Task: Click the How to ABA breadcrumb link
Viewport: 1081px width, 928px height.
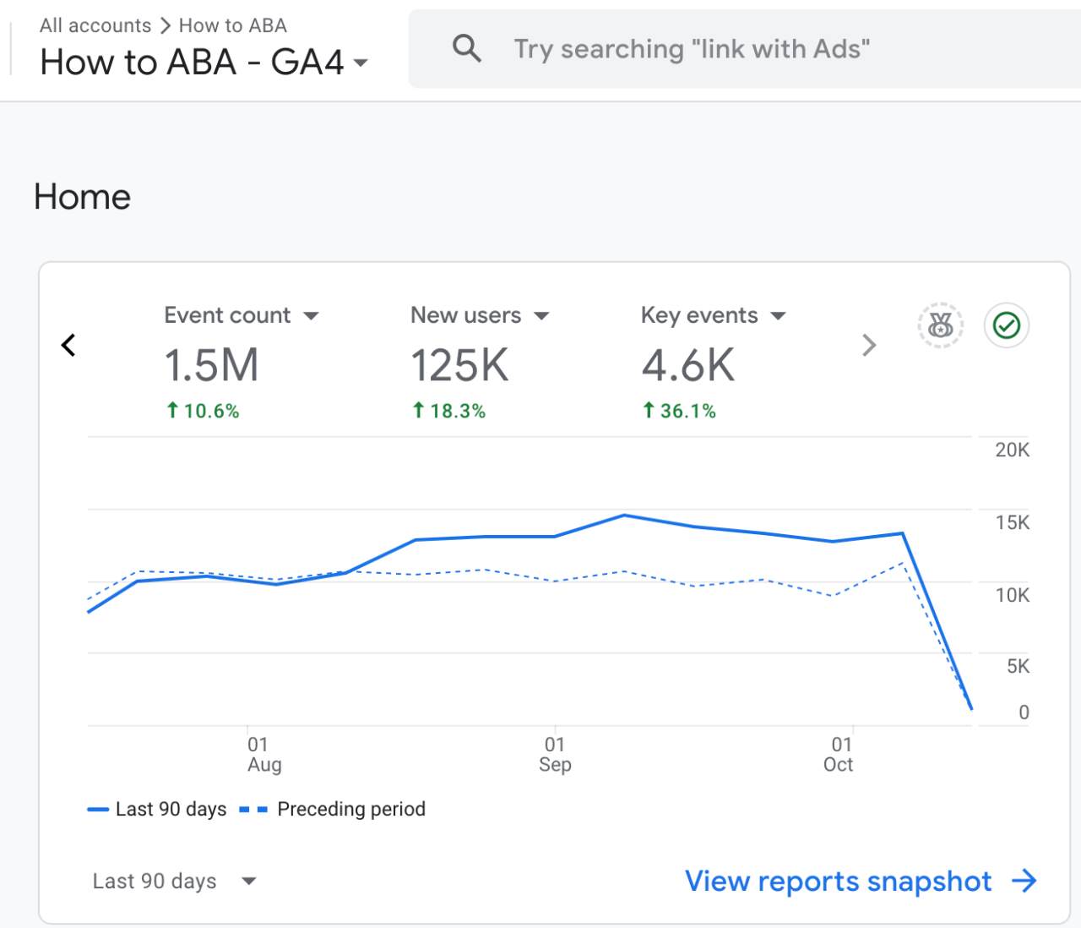Action: click(x=233, y=25)
